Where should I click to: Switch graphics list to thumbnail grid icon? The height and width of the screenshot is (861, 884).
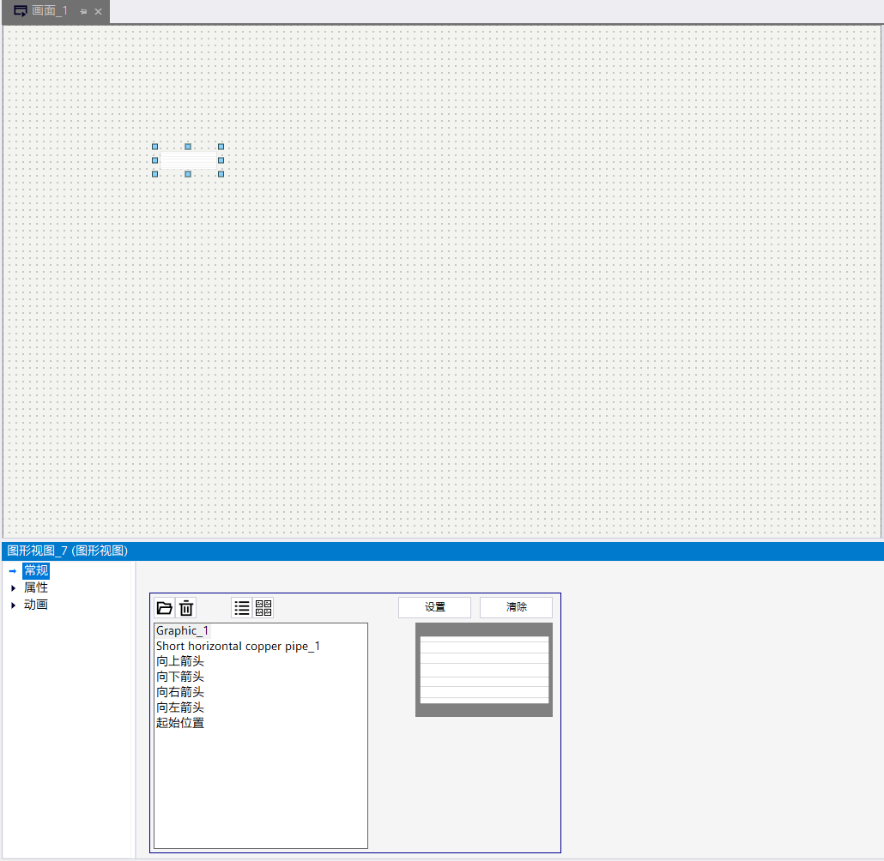click(x=263, y=608)
